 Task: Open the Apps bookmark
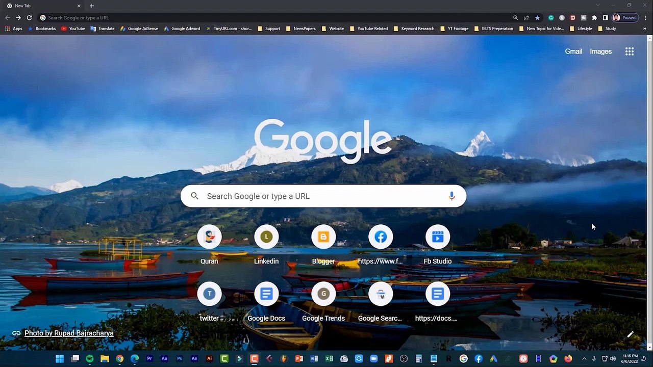pyautogui.click(x=14, y=29)
